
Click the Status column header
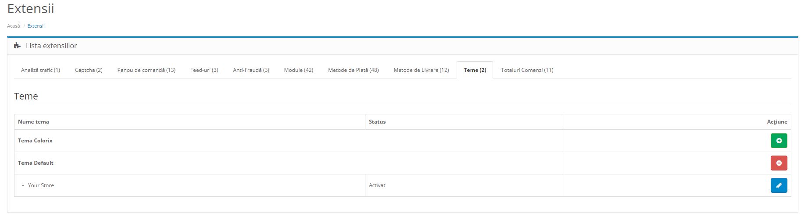tap(377, 122)
